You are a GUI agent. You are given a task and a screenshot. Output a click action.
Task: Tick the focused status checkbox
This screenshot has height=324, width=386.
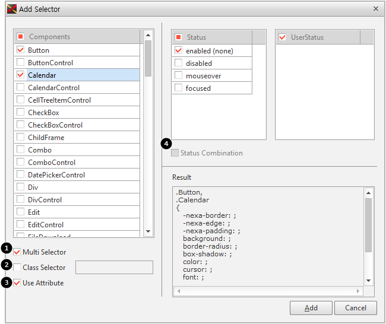(x=179, y=88)
